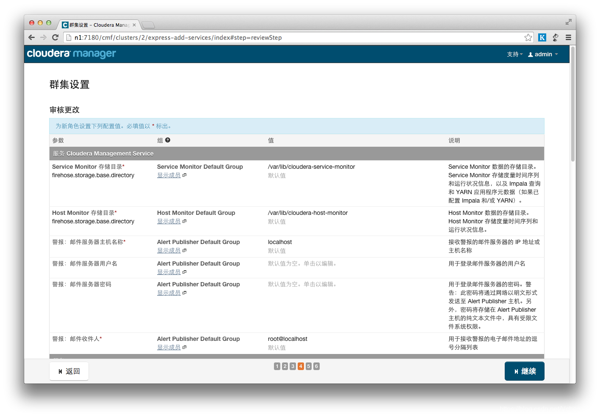
Task: Select the 群集设置 Cloudera Manager tab
Action: [99, 25]
